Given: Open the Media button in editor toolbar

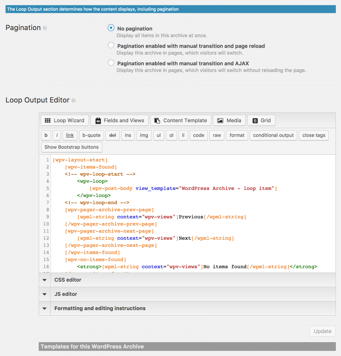Looking at the screenshot, I should 229,120.
